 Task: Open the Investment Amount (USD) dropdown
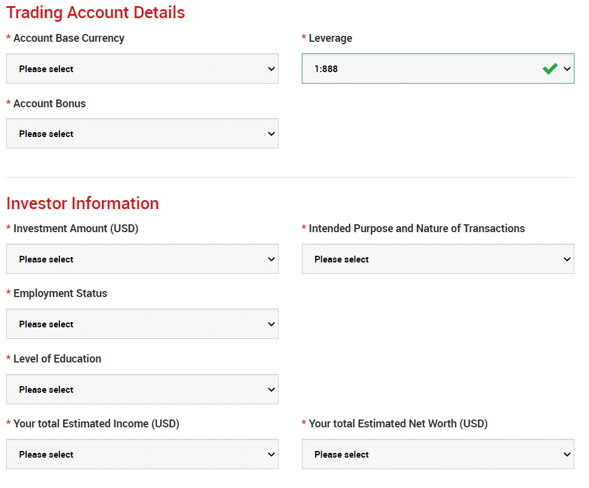(142, 259)
